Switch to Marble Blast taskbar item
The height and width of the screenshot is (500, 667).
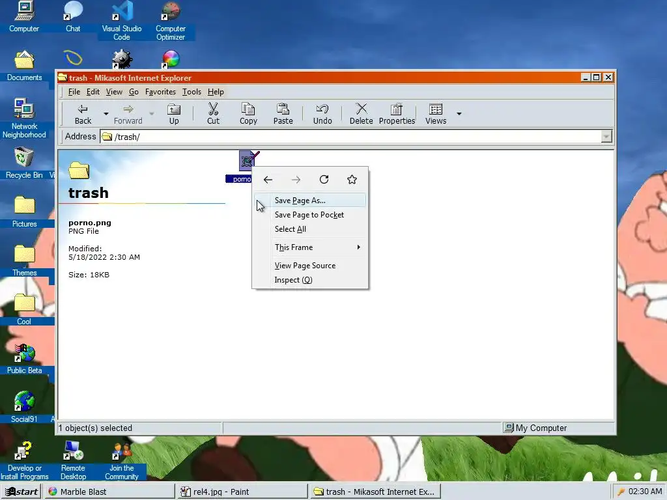(x=109, y=492)
